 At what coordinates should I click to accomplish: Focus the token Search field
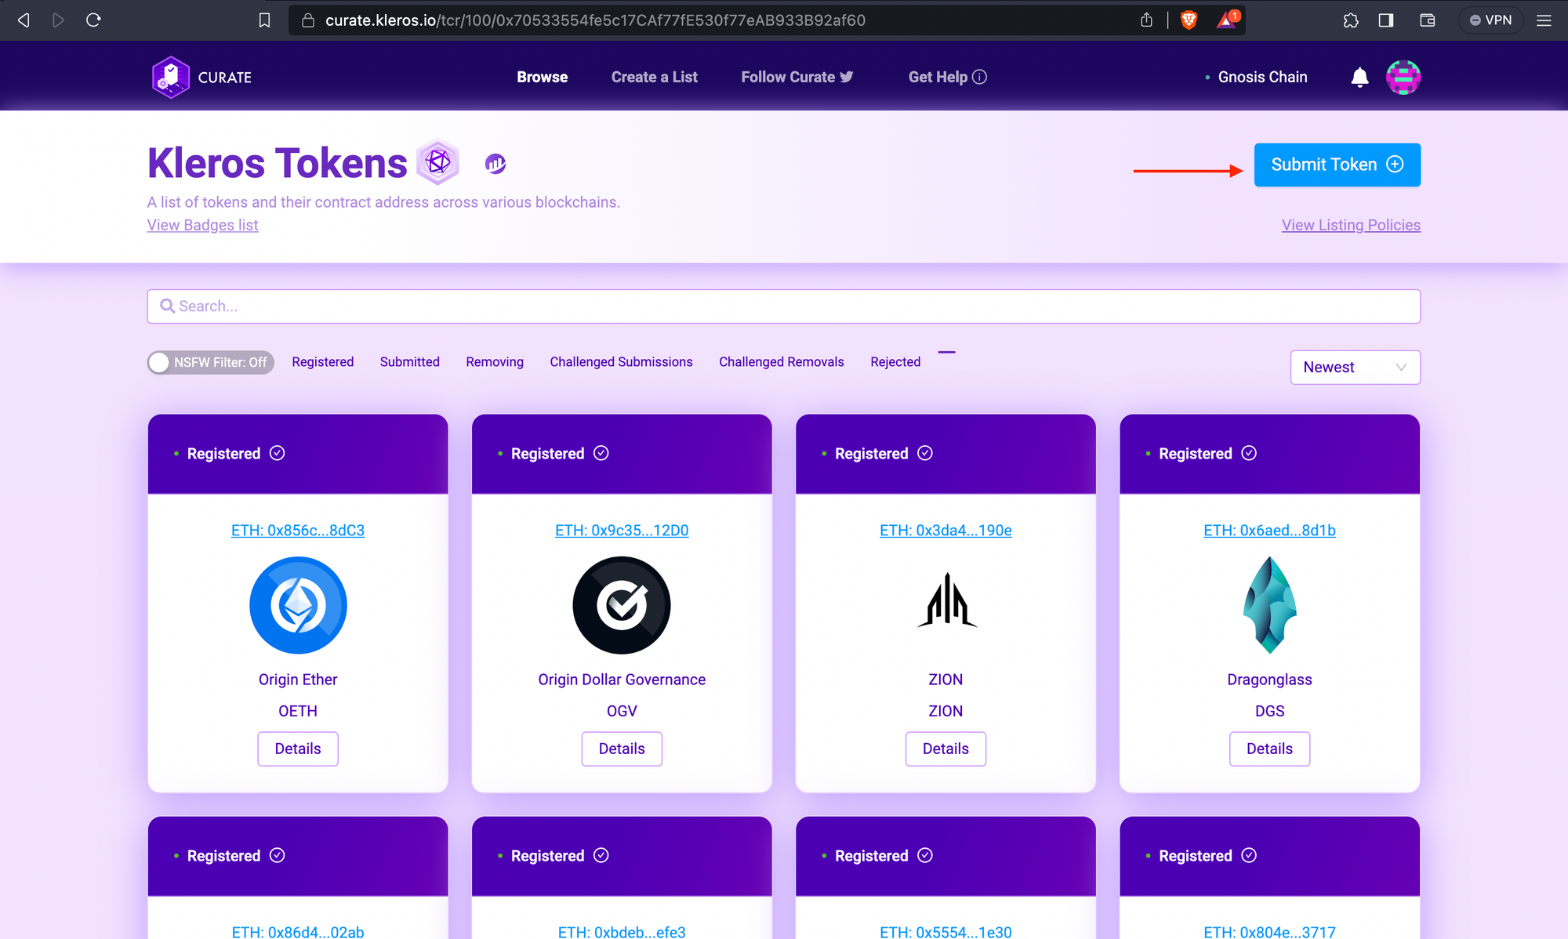point(784,306)
